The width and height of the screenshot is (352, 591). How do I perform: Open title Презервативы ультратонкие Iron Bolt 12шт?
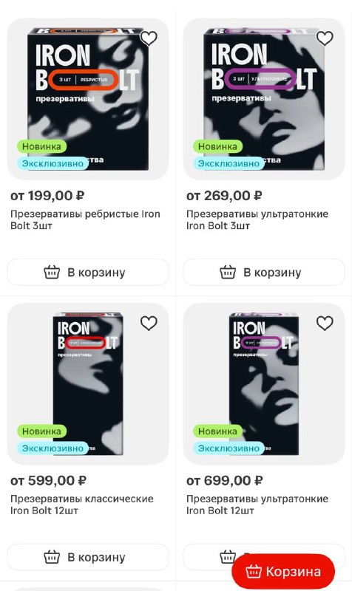[x=257, y=505]
